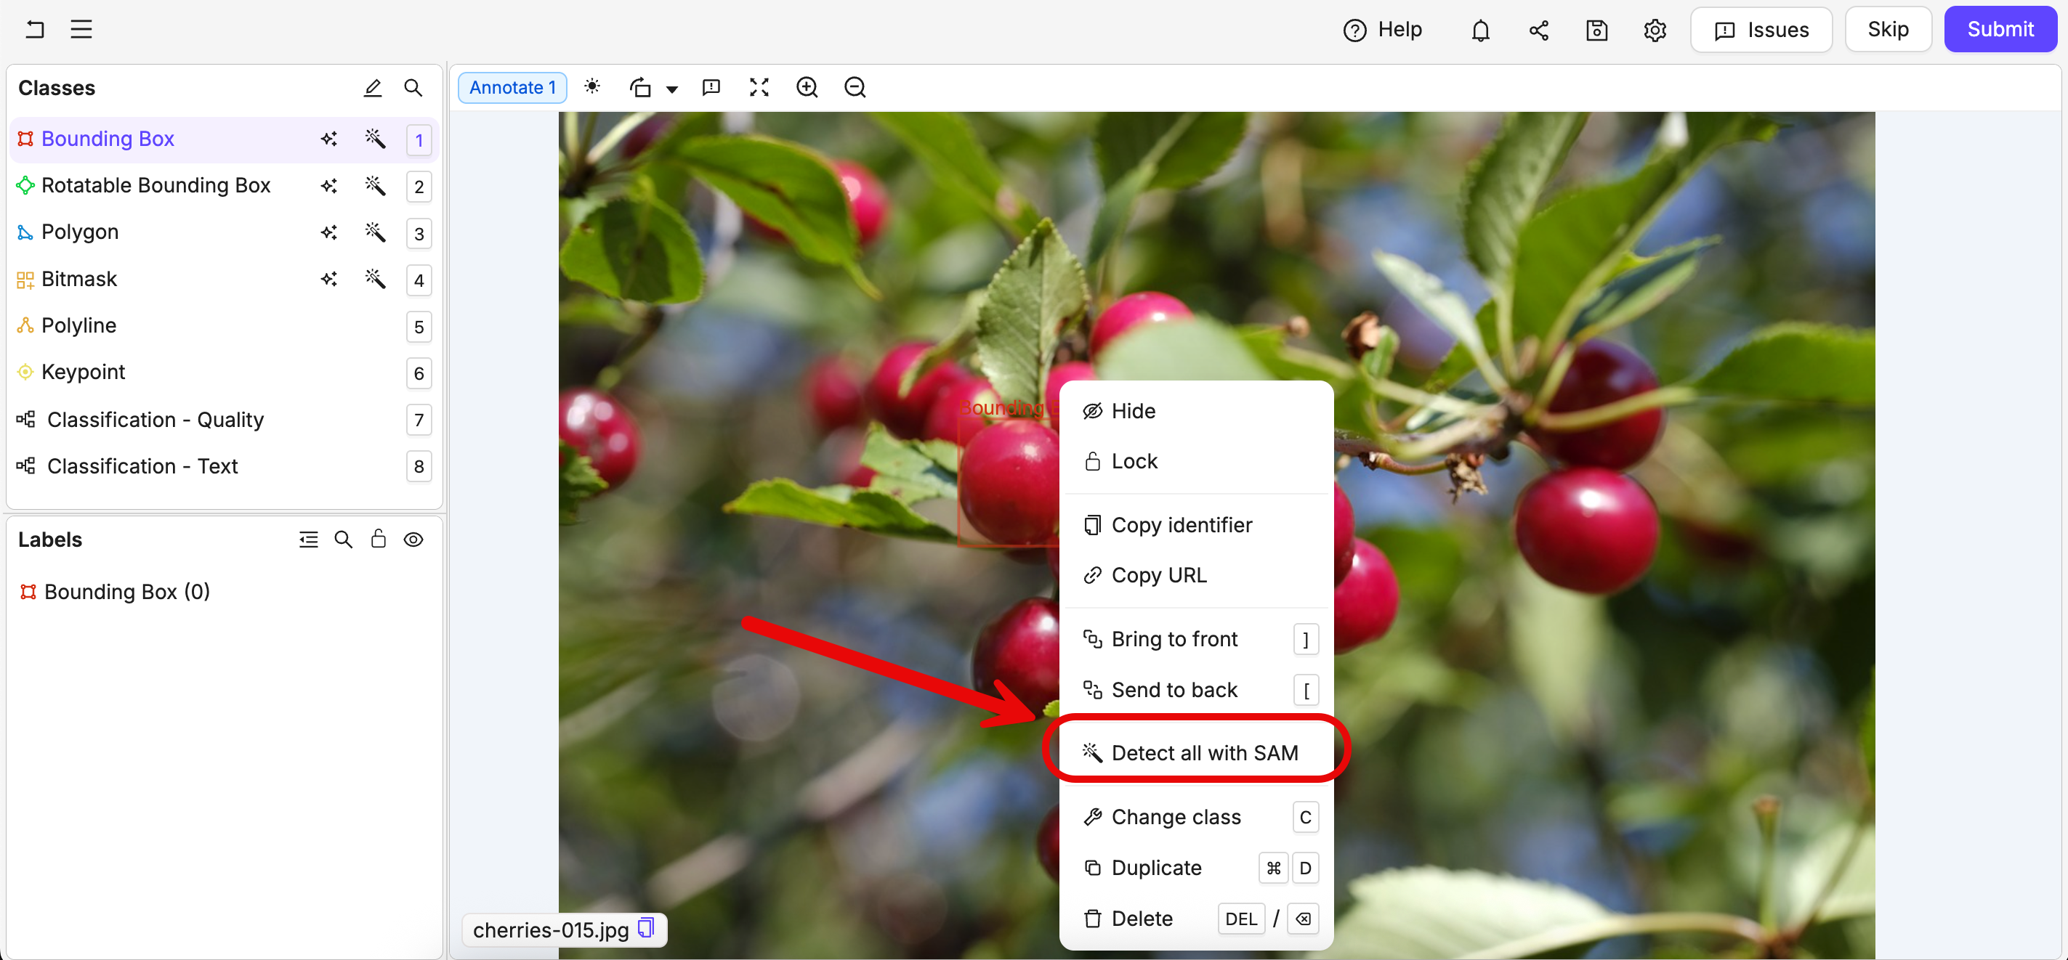Click the fit-to-screen expand icon
The image size is (2068, 960).
(x=759, y=86)
